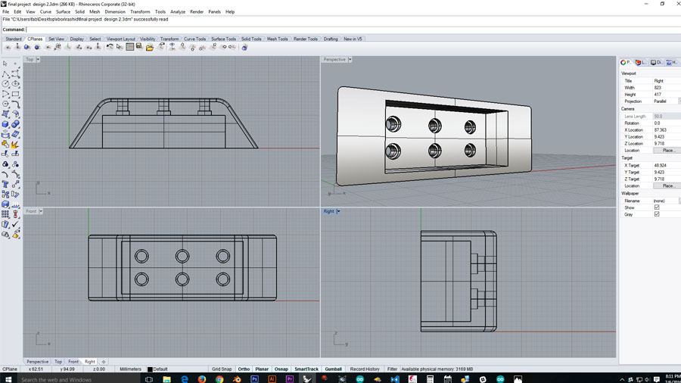This screenshot has width=681, height=383.
Task: Expand the Top viewport menu arrow
Action: [38, 60]
